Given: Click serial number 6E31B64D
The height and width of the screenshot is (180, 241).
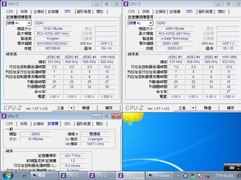Looking at the screenshot, I should point(53,48).
